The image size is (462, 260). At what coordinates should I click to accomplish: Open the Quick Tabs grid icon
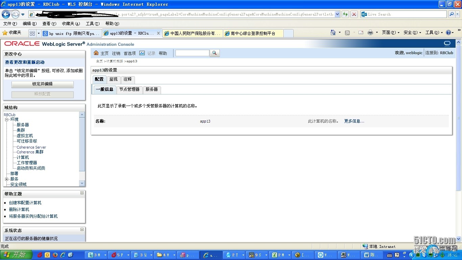click(x=32, y=33)
